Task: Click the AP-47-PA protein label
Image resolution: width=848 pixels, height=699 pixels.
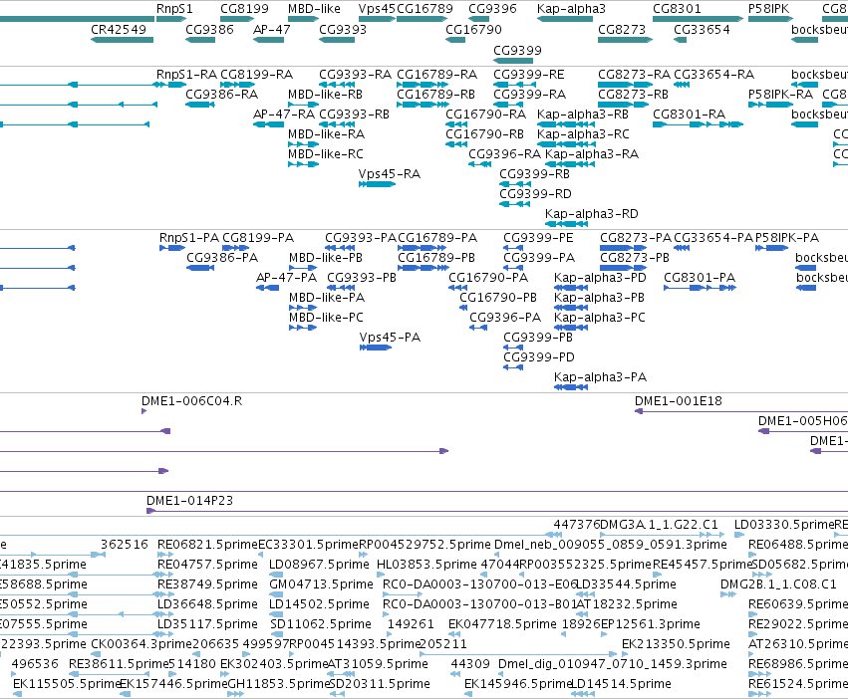Action: coord(286,278)
